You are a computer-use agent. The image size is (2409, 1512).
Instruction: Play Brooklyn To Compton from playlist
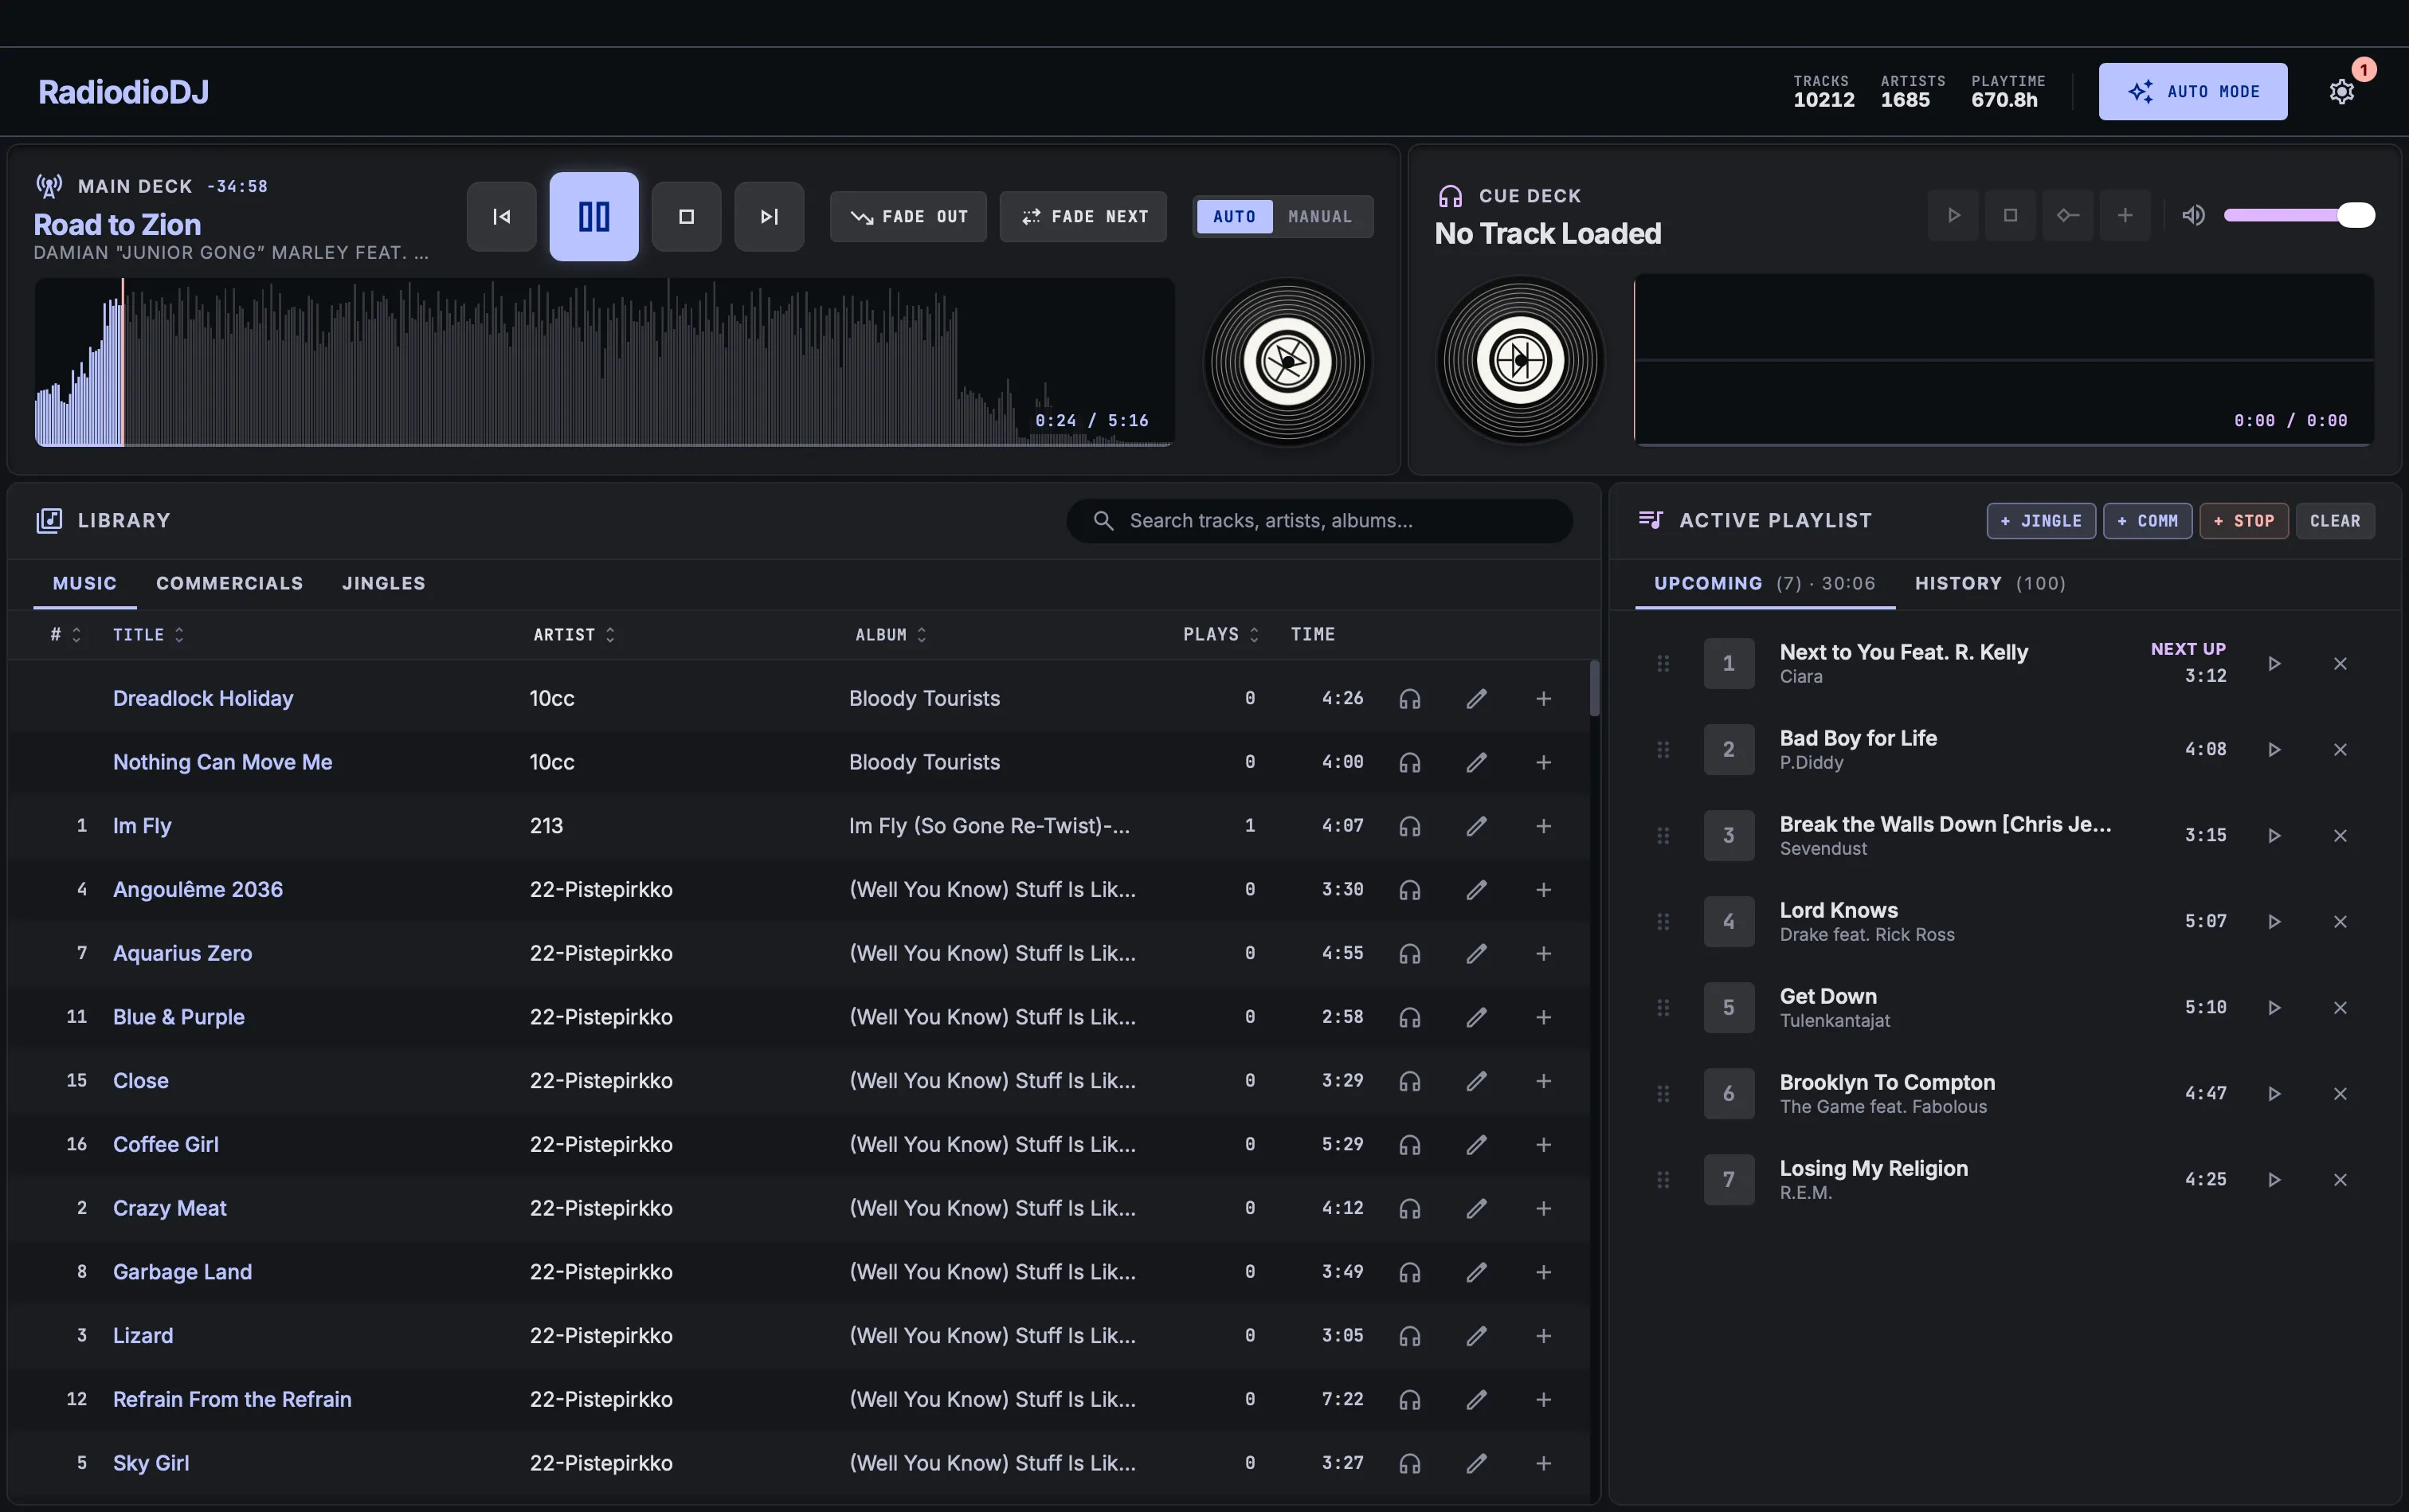(x=2274, y=1094)
